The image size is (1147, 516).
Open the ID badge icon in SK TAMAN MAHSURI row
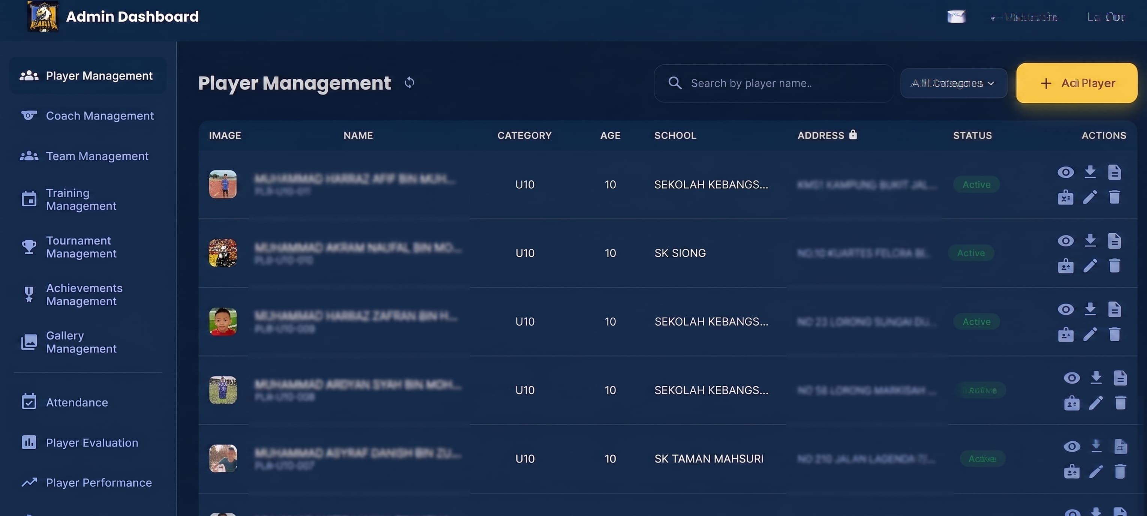(x=1072, y=471)
